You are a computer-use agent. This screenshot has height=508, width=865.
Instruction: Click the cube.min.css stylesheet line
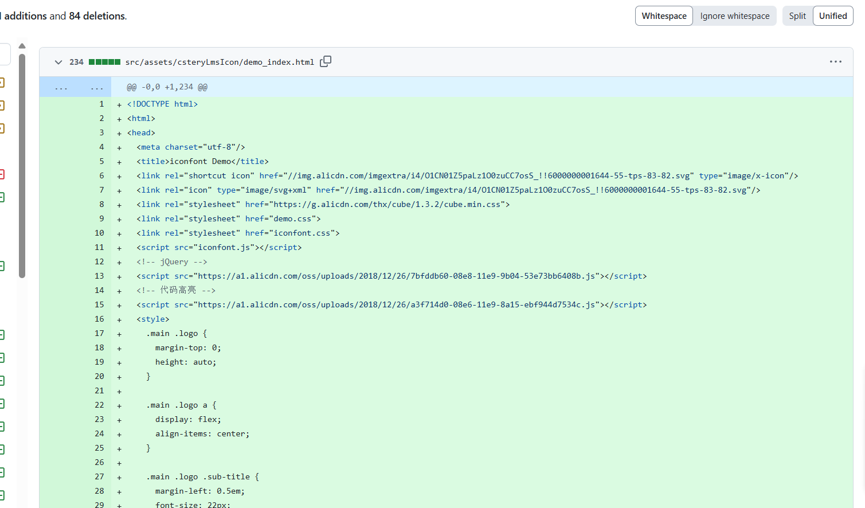[x=323, y=204]
